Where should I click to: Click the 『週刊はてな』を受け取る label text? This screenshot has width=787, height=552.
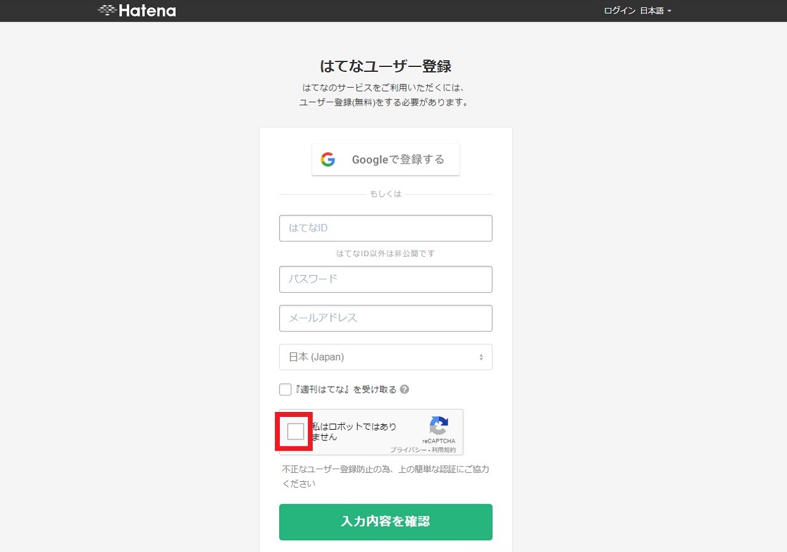click(346, 389)
